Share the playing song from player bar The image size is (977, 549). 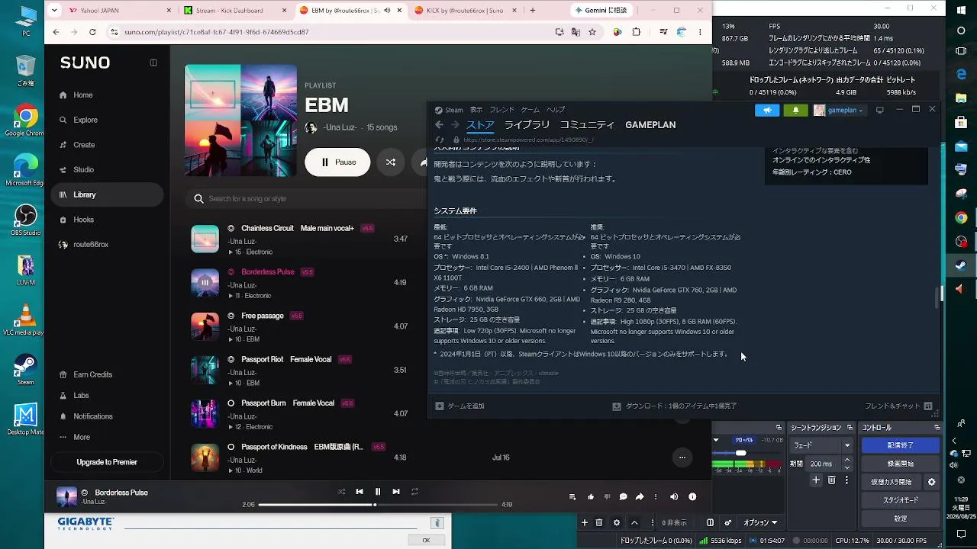(640, 497)
